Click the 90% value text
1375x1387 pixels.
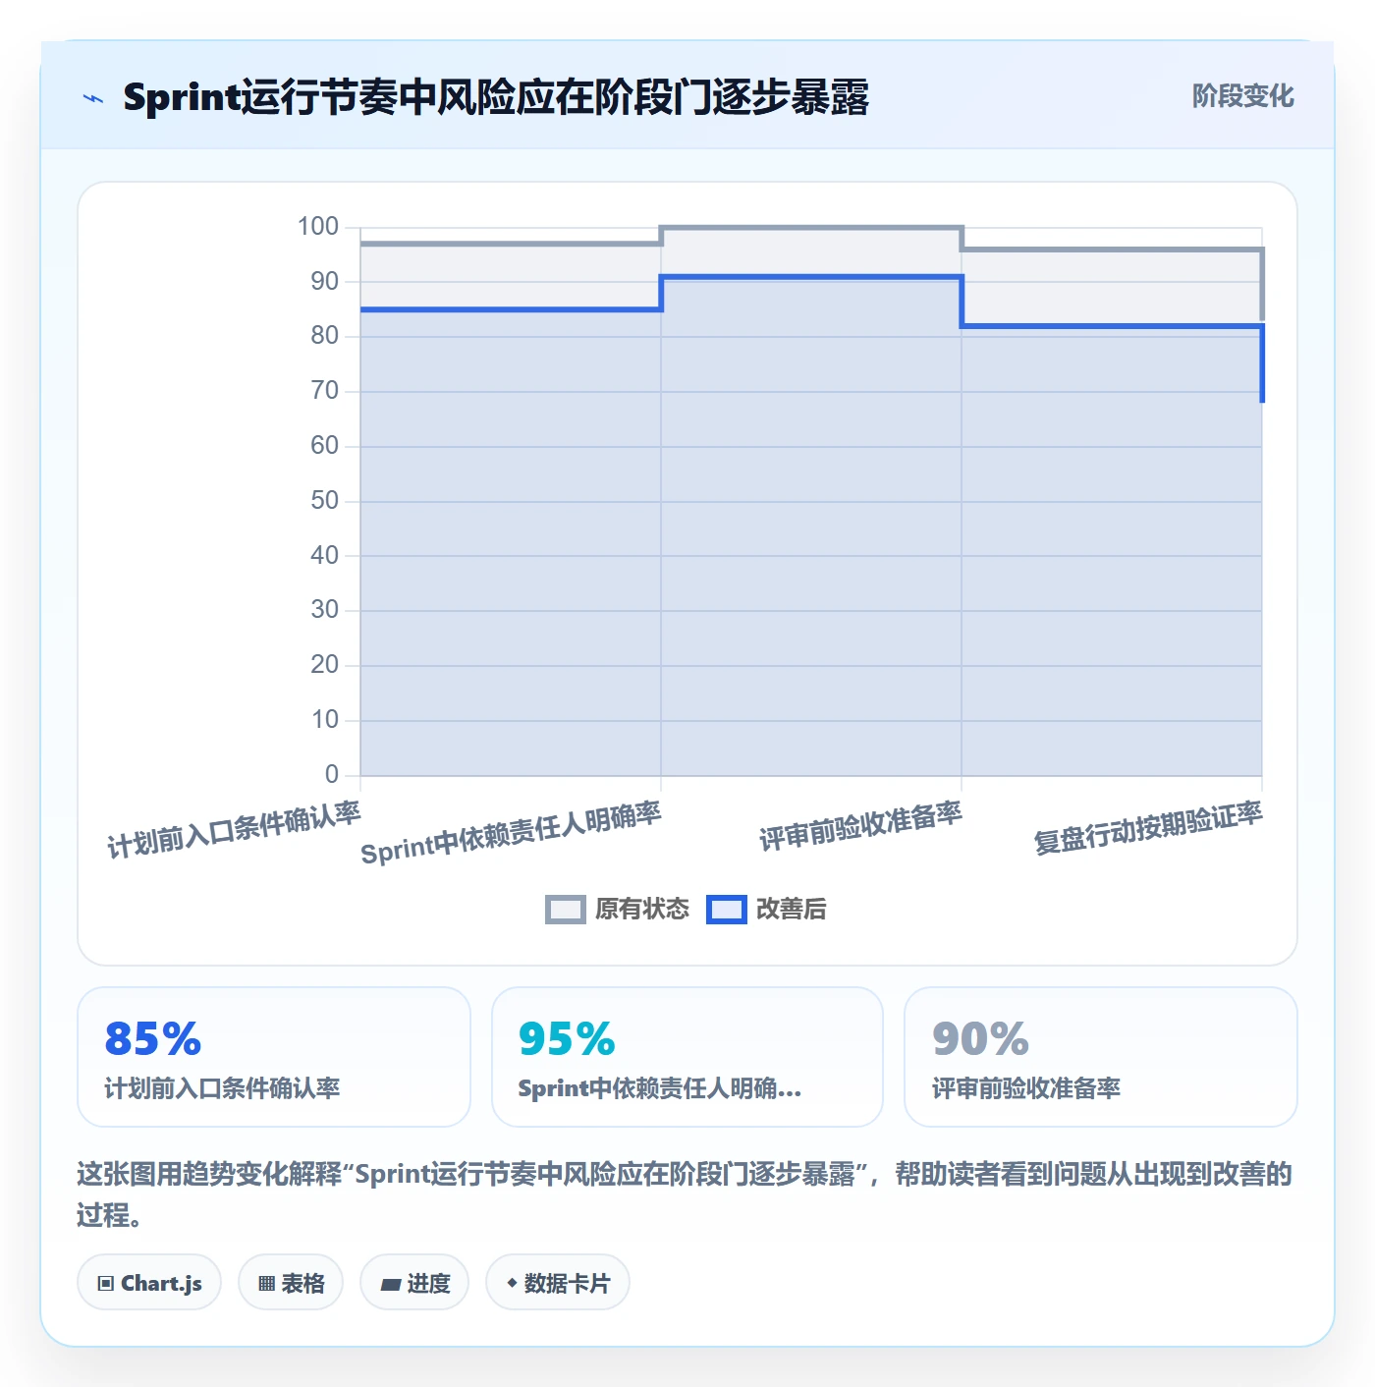click(x=980, y=1038)
